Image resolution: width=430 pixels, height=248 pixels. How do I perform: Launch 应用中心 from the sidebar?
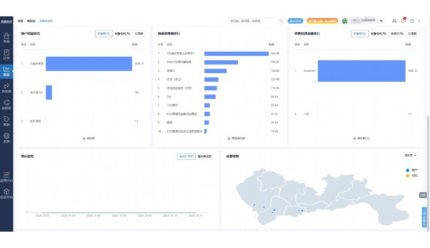(6, 177)
